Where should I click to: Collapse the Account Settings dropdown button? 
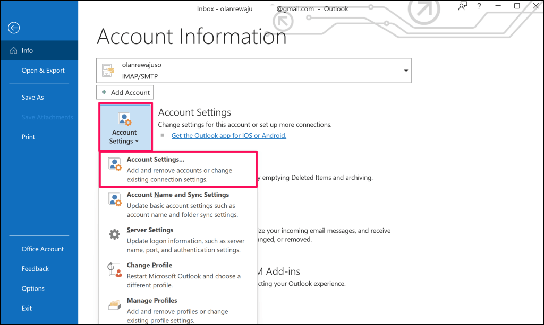124,128
